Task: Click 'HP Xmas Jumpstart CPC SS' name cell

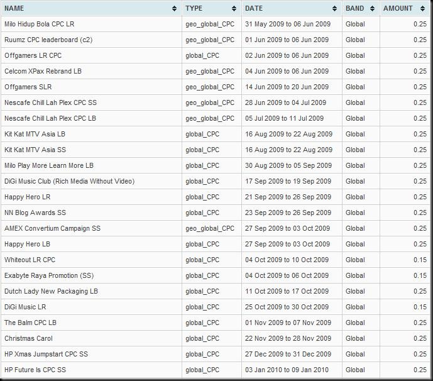Action: click(46, 355)
